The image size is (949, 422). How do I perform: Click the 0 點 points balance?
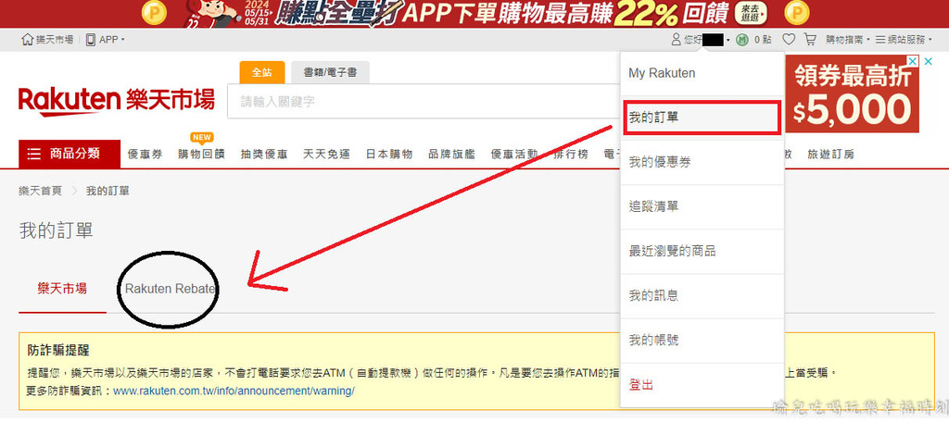[763, 40]
